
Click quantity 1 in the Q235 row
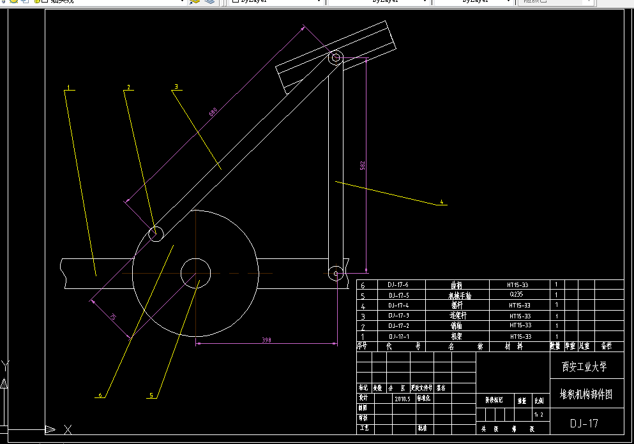(x=556, y=295)
